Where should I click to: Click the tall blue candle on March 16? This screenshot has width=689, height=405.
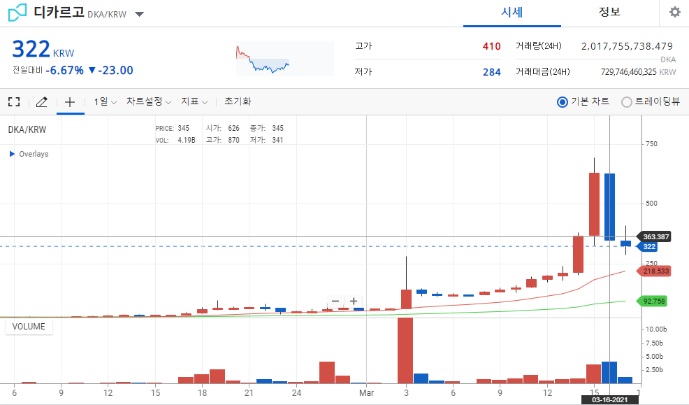click(609, 206)
